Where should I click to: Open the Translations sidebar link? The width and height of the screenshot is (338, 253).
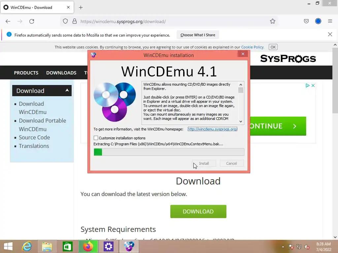click(x=34, y=146)
